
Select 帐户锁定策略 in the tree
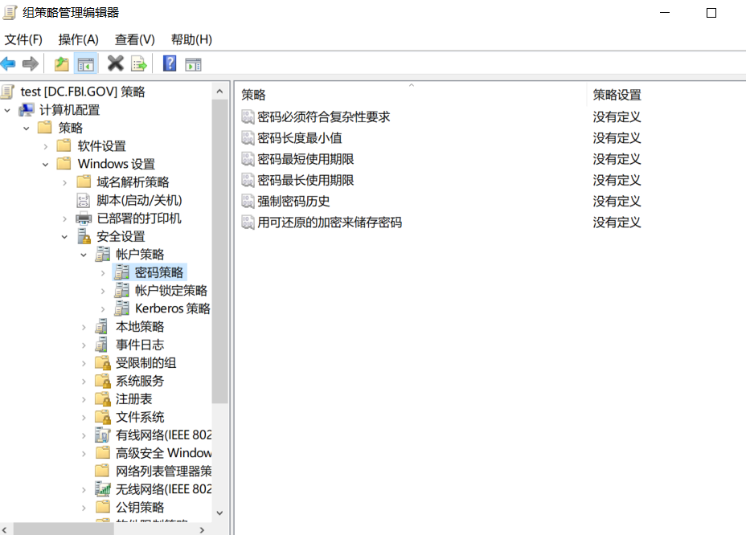pyautogui.click(x=170, y=291)
